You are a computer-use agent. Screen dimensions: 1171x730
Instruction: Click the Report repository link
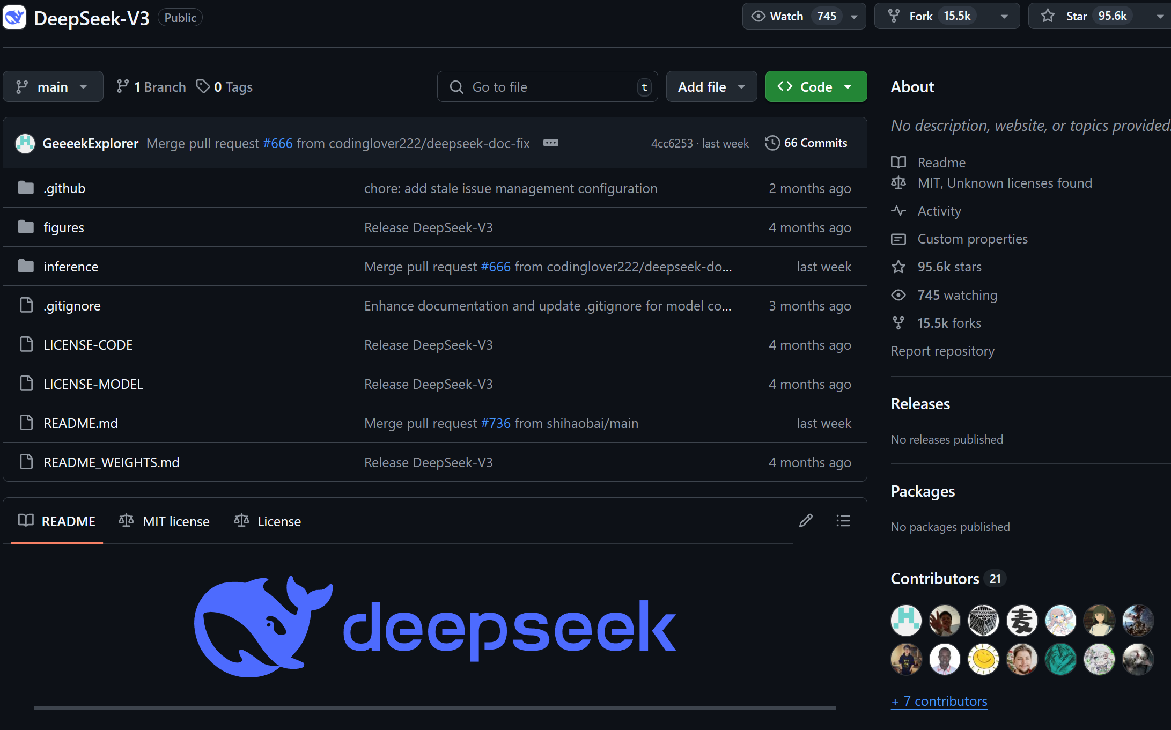(x=942, y=351)
